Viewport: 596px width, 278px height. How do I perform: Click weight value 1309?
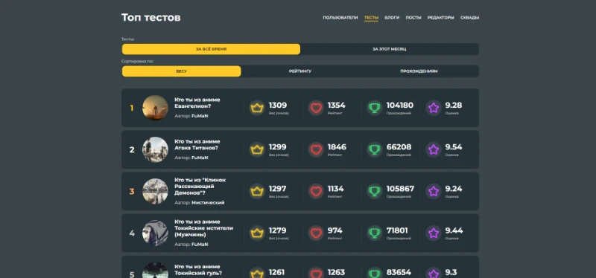(278, 105)
